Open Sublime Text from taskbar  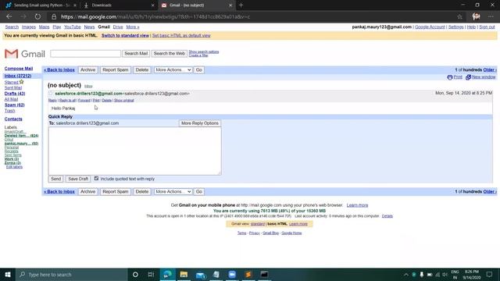coord(248,274)
